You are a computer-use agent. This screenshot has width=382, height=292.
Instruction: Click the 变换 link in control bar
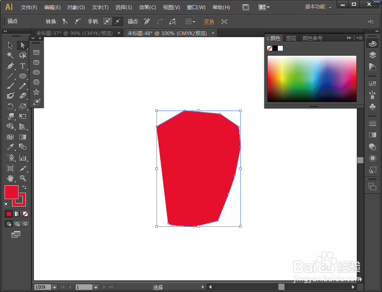[x=209, y=22]
